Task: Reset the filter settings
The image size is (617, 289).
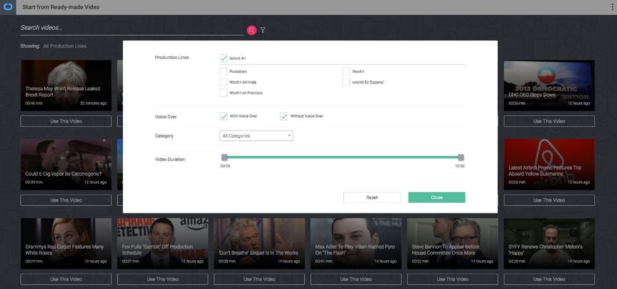Action: [372, 198]
